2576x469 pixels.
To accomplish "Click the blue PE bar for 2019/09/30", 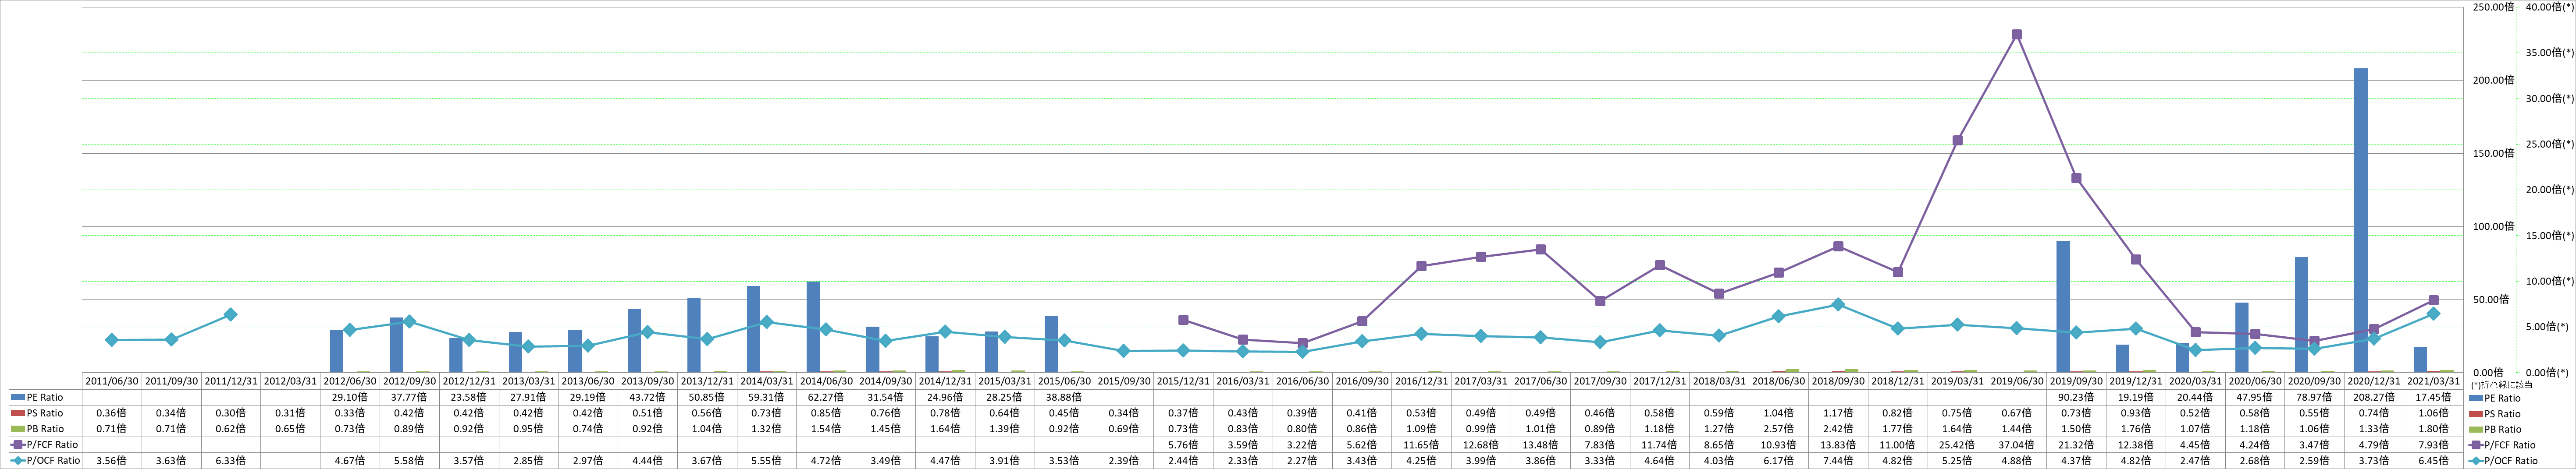I will pos(2063,307).
